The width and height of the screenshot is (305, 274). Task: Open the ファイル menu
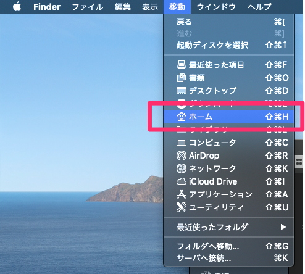click(x=88, y=7)
